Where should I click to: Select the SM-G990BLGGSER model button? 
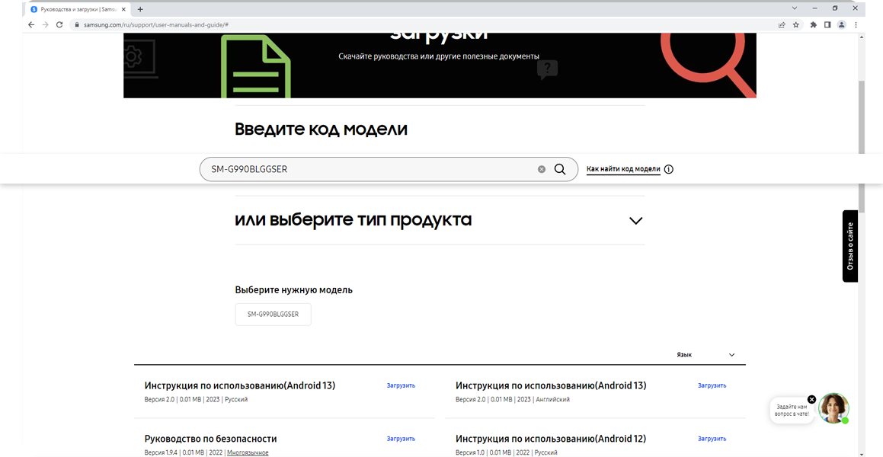(x=273, y=315)
